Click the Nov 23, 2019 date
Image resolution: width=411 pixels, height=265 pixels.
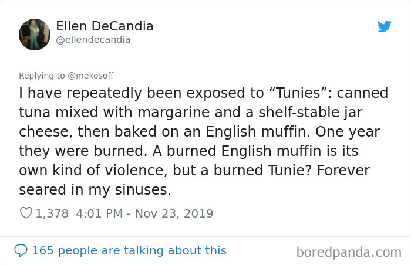pyautogui.click(x=174, y=213)
